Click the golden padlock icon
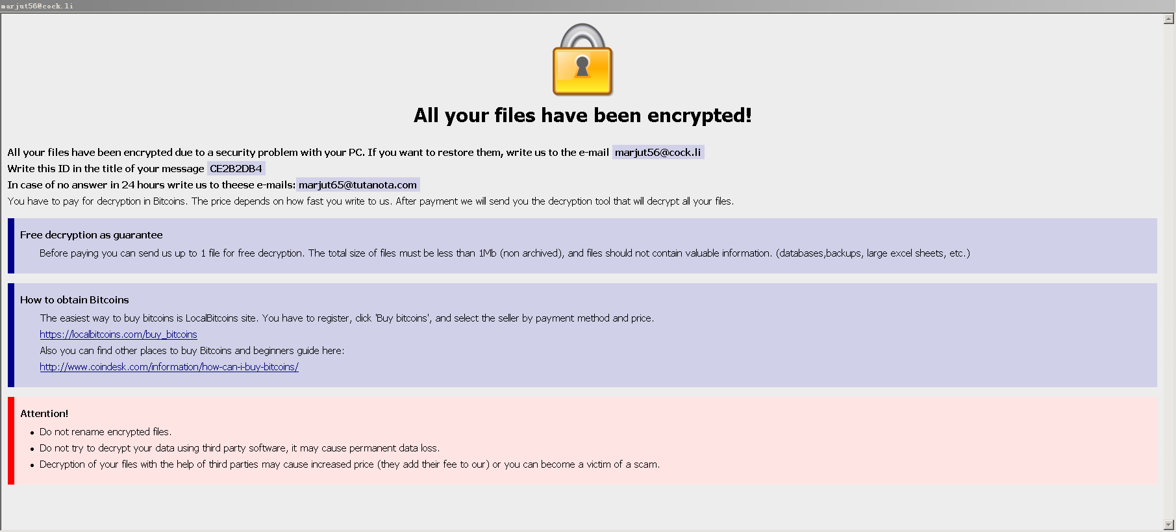1176x532 pixels. point(582,60)
